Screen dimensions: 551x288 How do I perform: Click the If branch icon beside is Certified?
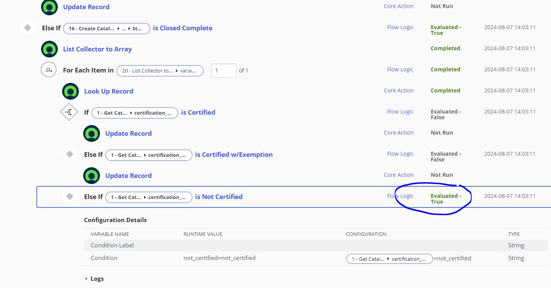69,112
